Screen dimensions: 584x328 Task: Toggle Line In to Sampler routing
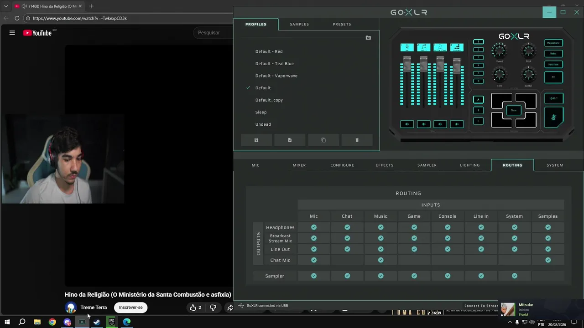(481, 276)
